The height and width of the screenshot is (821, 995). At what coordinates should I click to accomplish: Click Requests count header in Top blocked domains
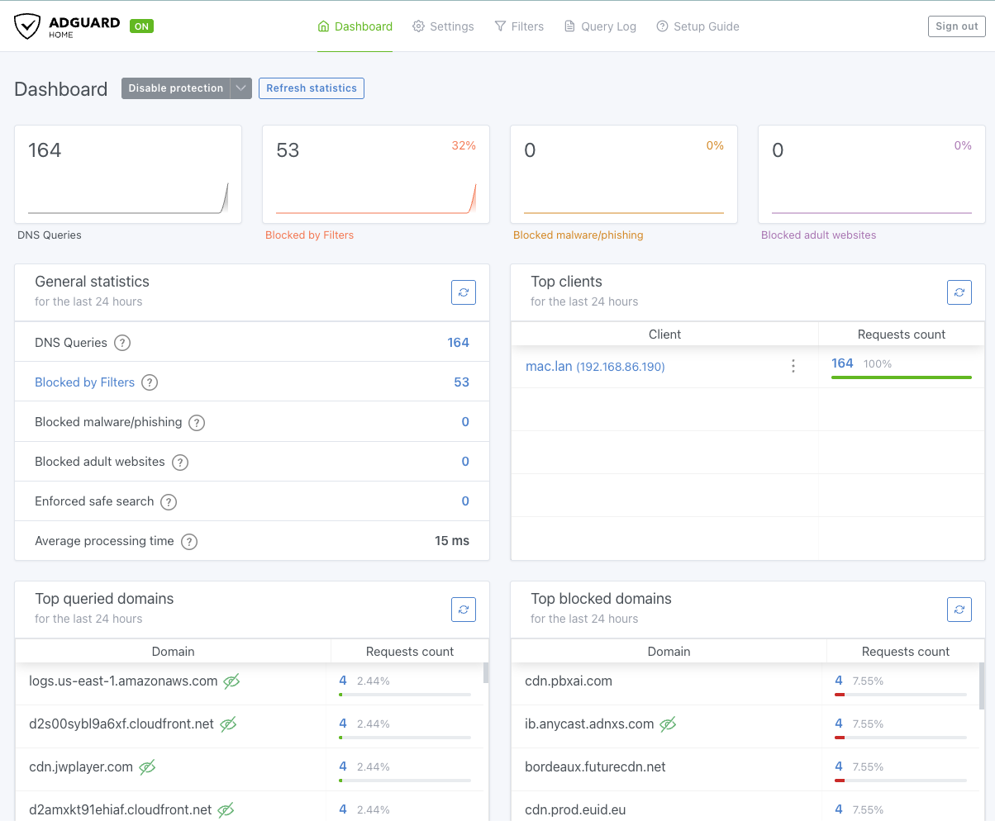click(x=906, y=652)
